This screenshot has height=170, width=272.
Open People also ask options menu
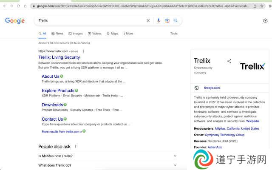[76, 147]
